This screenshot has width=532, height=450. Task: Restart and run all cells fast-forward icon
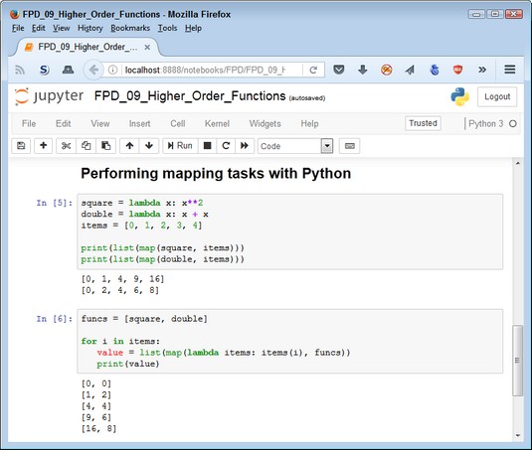click(x=245, y=146)
